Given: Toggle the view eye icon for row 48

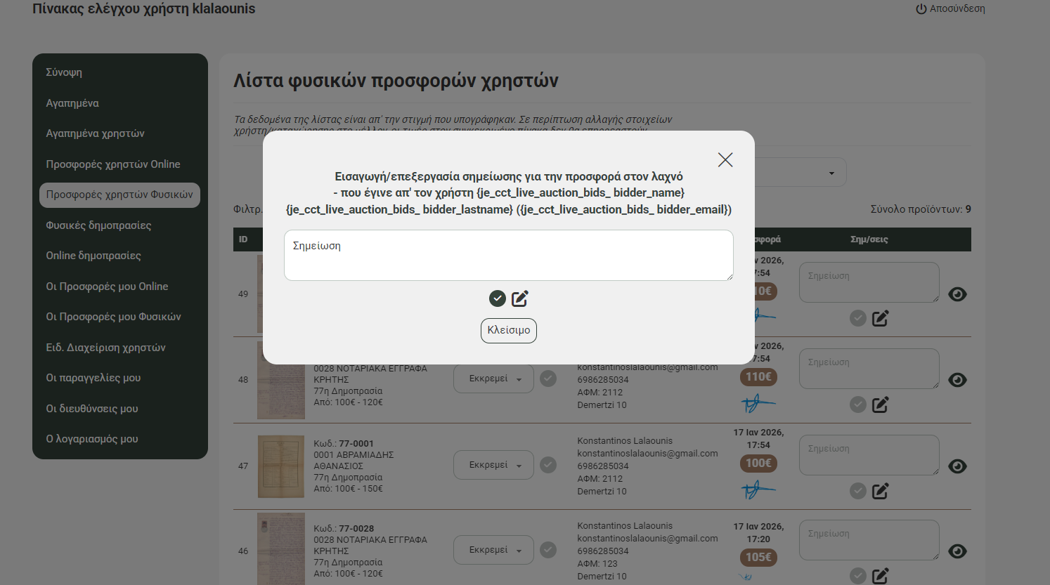Looking at the screenshot, I should [957, 380].
